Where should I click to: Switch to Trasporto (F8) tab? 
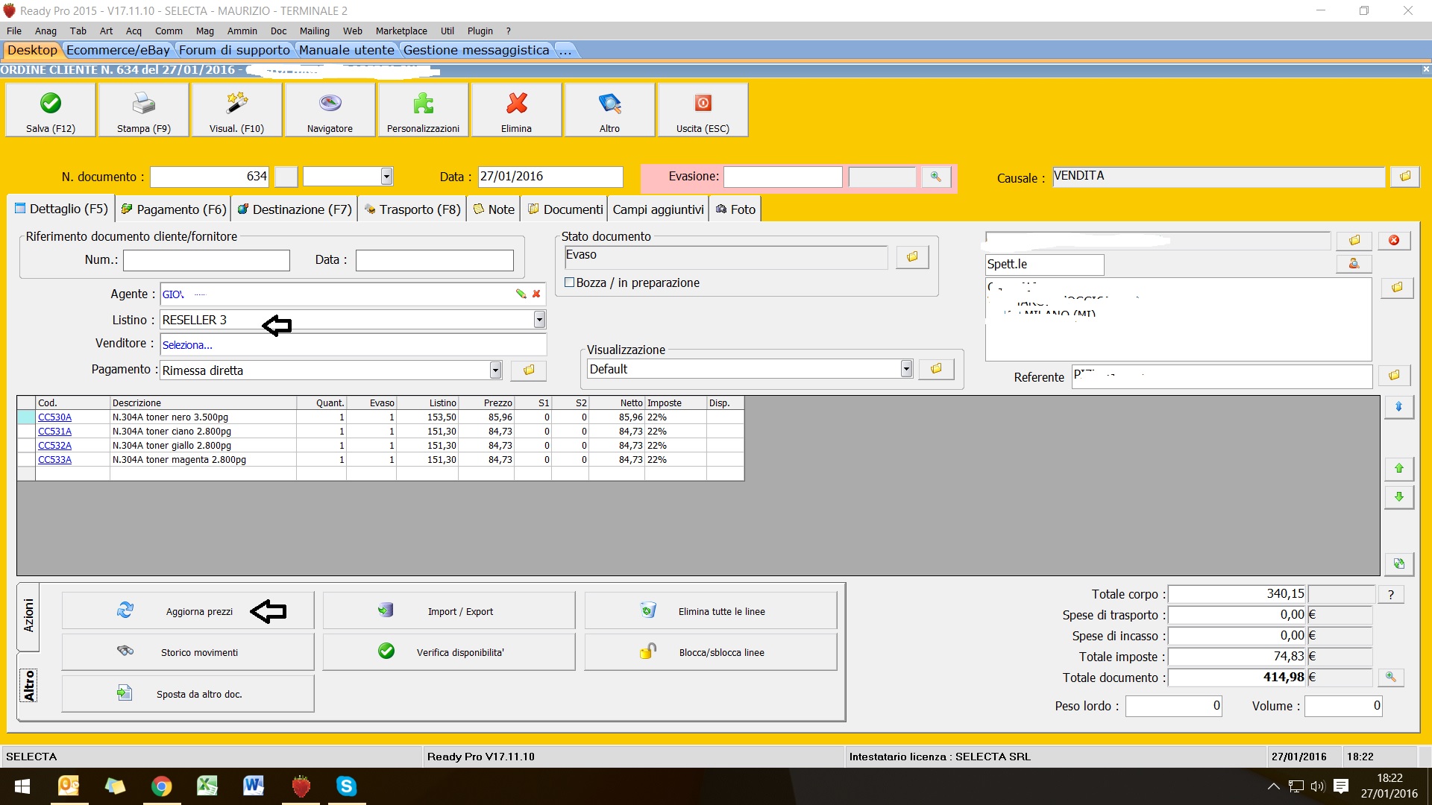tap(412, 209)
